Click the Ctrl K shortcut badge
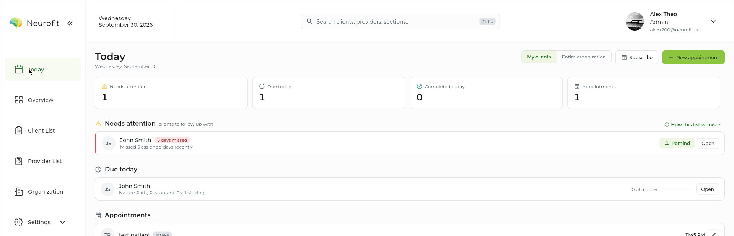734x236 pixels. click(x=487, y=22)
